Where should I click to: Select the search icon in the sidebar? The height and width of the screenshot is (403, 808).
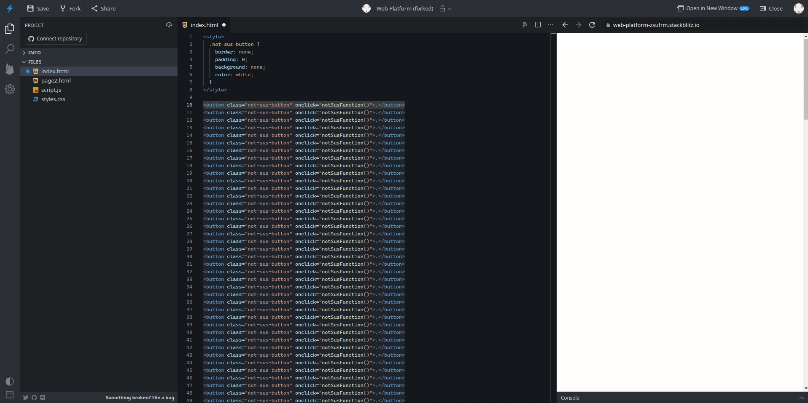[10, 49]
